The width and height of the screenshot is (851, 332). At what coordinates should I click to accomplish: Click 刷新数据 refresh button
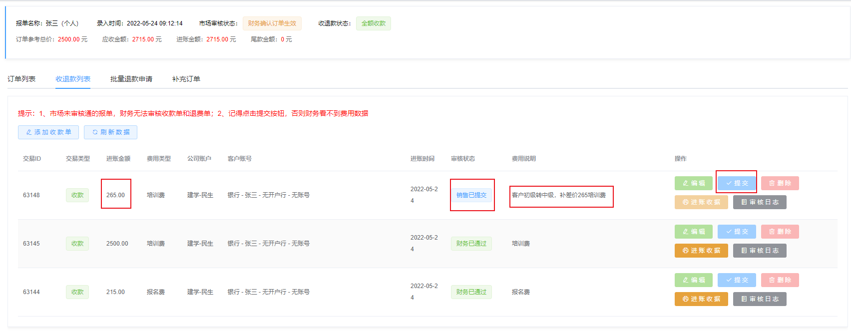pos(110,132)
